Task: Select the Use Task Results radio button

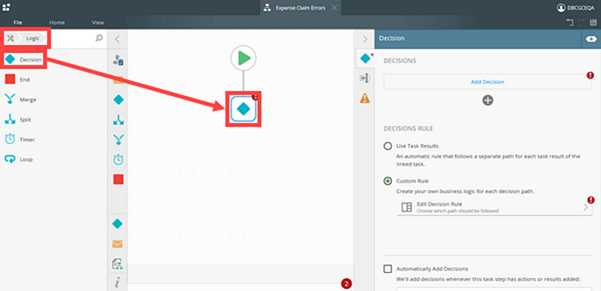Action: click(388, 146)
